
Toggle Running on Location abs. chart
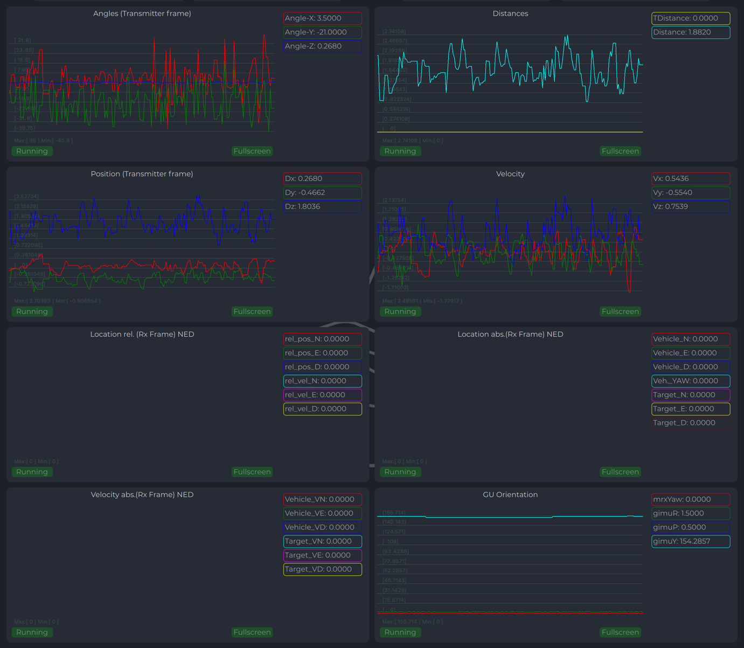400,472
